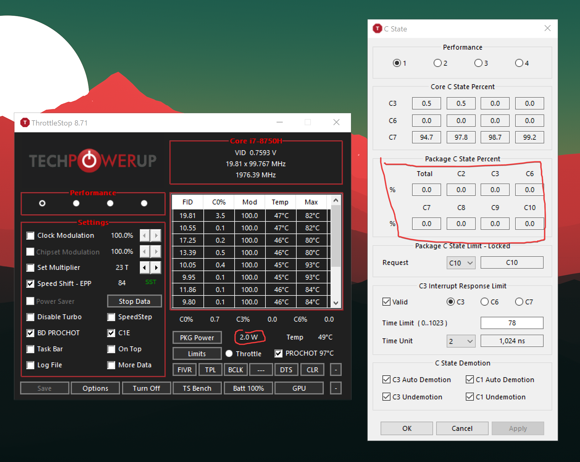Click the DTS button
The image size is (580, 462).
(x=286, y=370)
